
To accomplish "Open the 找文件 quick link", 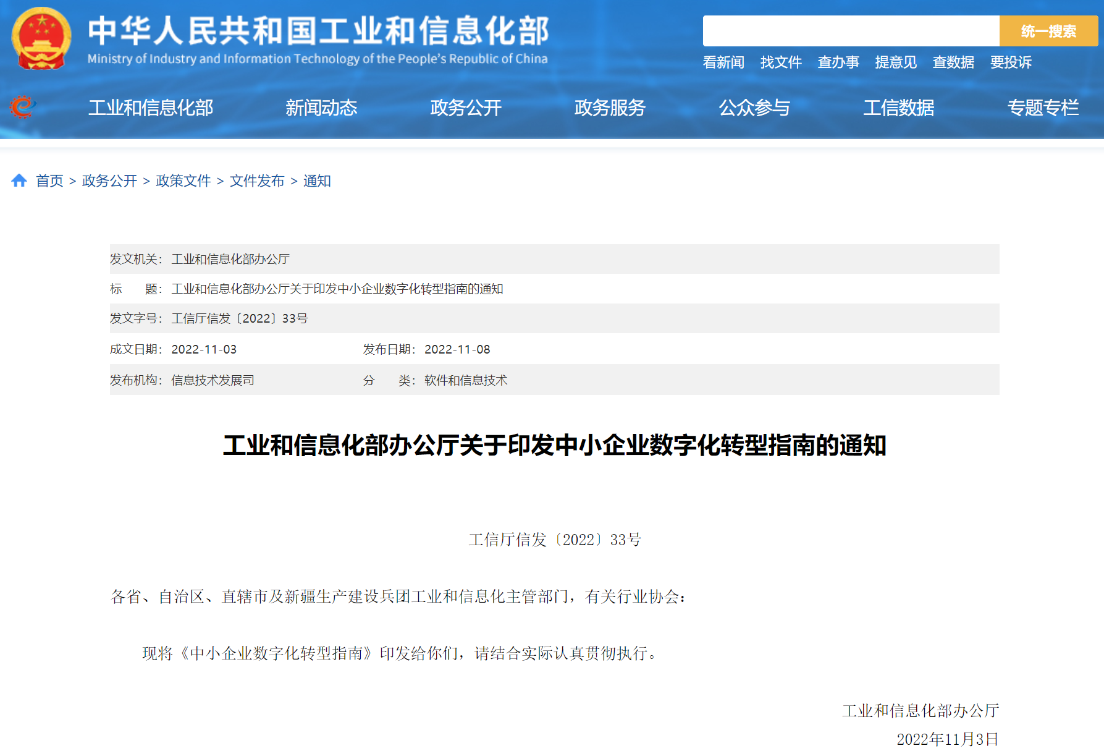I will pyautogui.click(x=781, y=62).
